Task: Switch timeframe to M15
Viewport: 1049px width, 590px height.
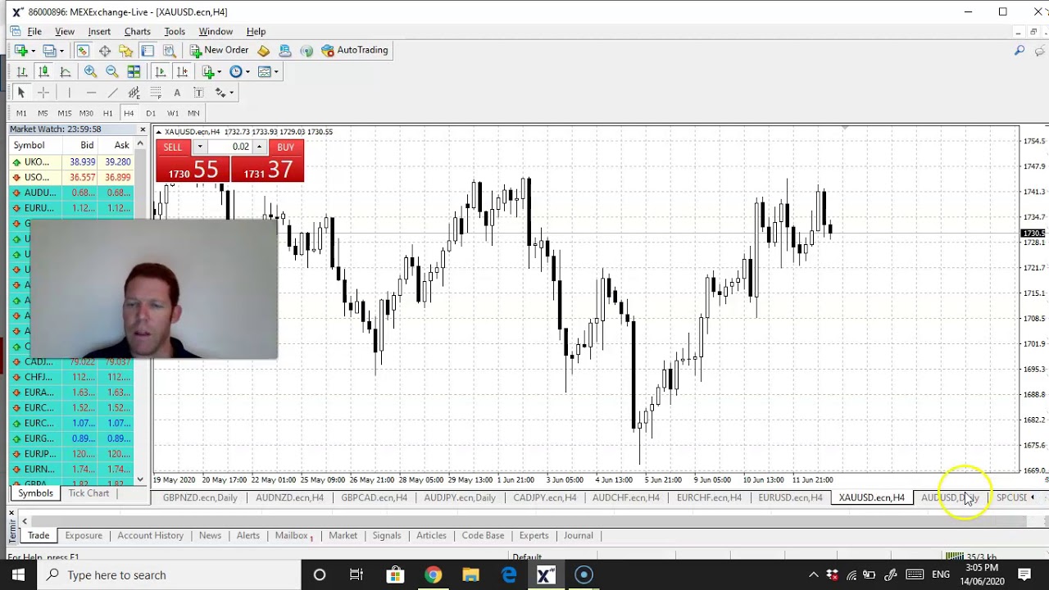Action: pos(64,113)
